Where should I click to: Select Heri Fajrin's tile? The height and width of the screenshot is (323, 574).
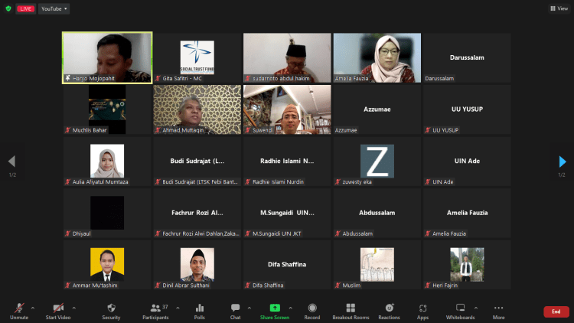pyautogui.click(x=467, y=265)
